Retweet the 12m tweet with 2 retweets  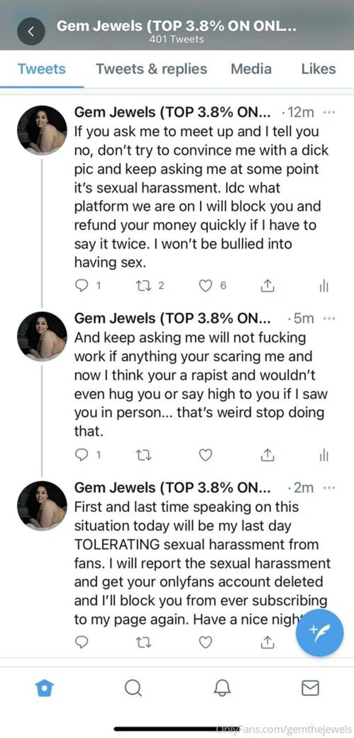point(144,286)
